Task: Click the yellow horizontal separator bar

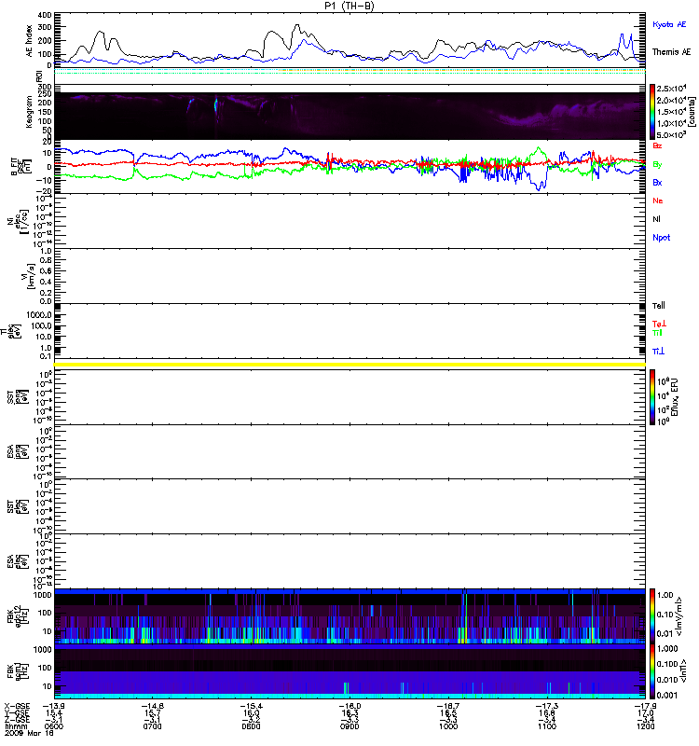Action: (350, 365)
